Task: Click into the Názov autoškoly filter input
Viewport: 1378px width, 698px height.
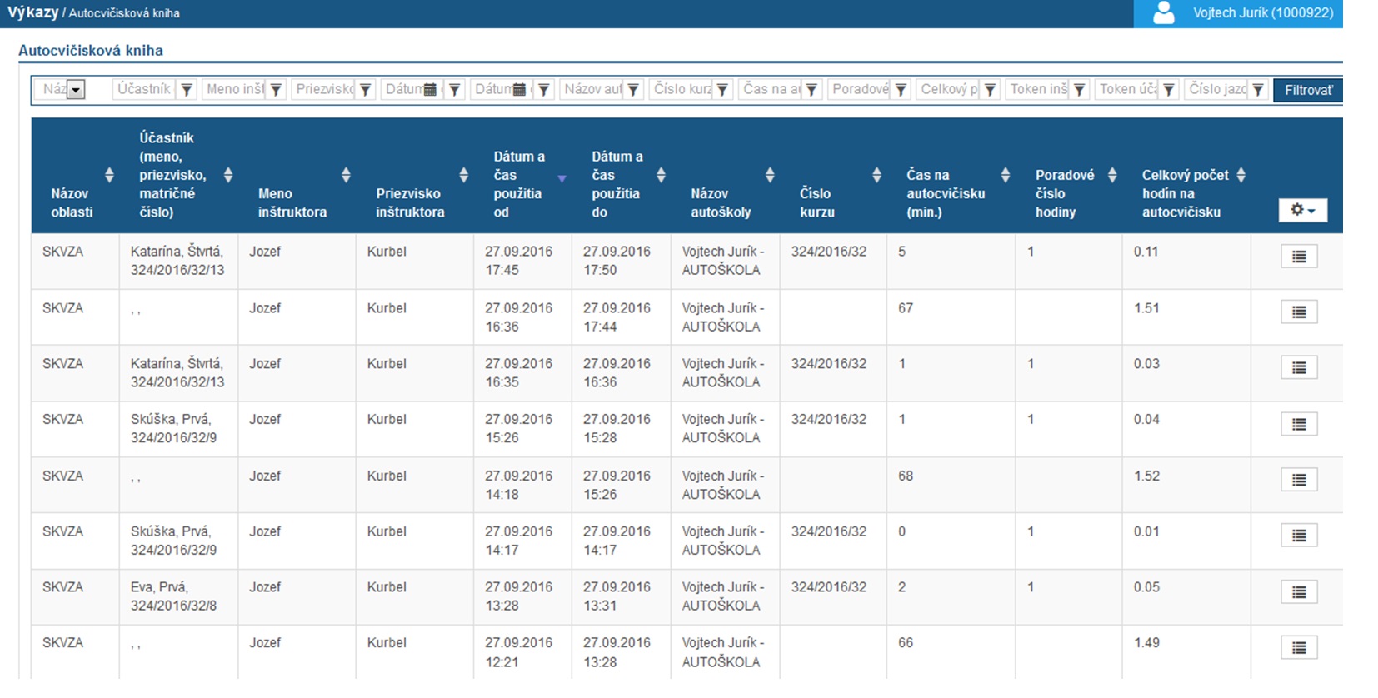Action: [592, 90]
